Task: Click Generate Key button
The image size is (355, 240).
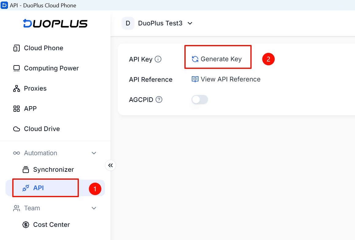Action: 217,59
